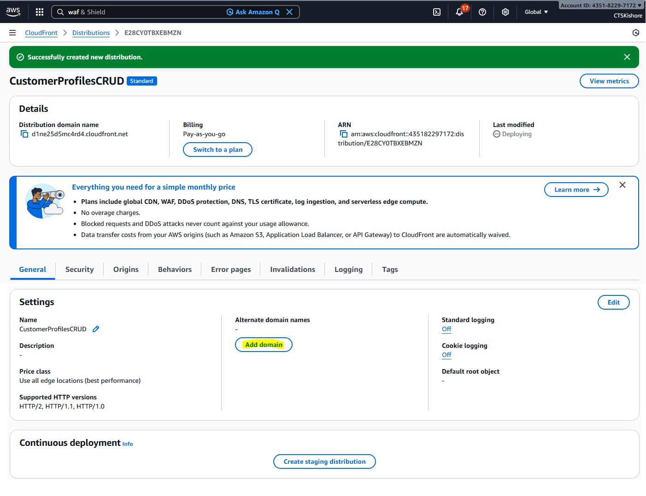Screen dimensions: 646x496
Task: Open the help question mark menu
Action: point(482,12)
